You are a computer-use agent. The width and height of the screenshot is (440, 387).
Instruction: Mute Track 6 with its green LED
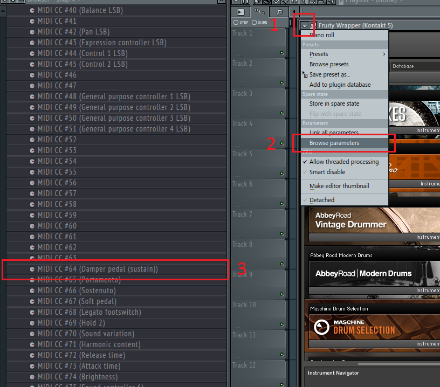(x=281, y=204)
